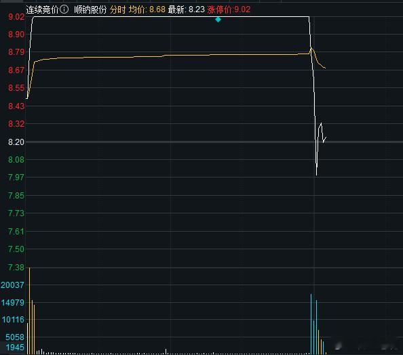403x355 pixels.
Task: Select the 分时 chart label
Action: pos(118,9)
